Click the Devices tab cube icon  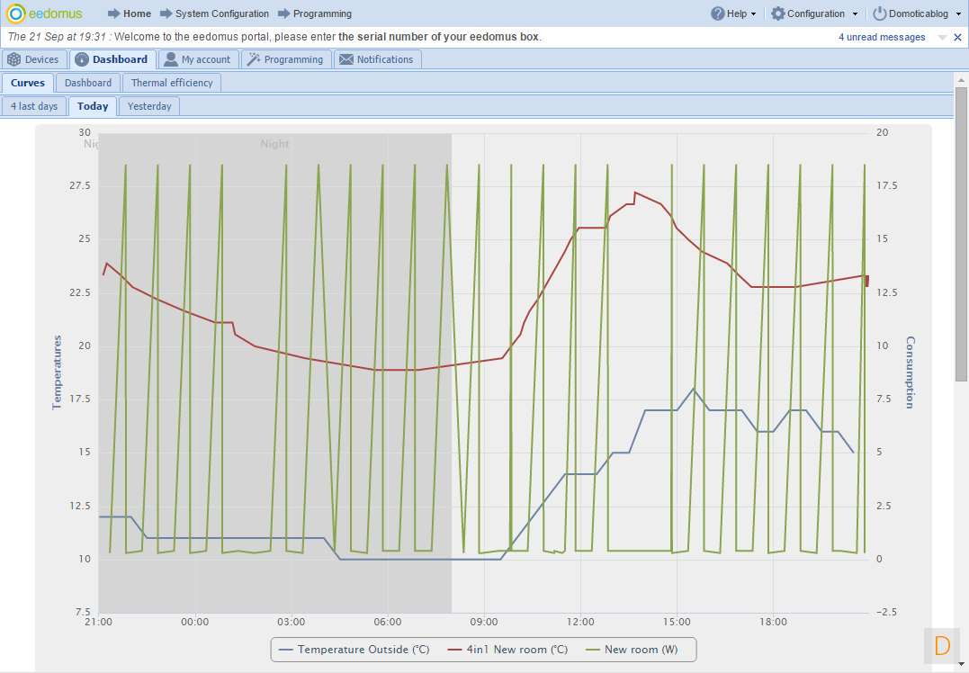[x=14, y=59]
